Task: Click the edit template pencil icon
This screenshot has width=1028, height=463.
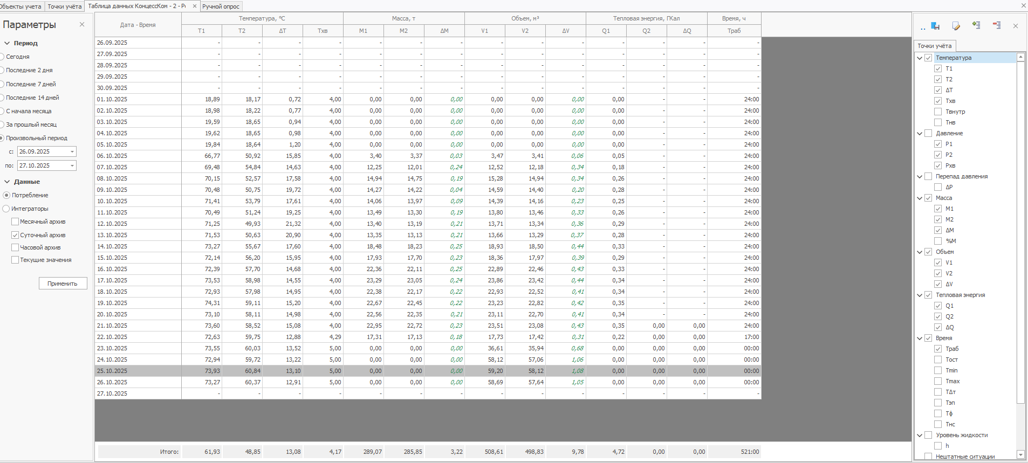Action: pyautogui.click(x=956, y=26)
